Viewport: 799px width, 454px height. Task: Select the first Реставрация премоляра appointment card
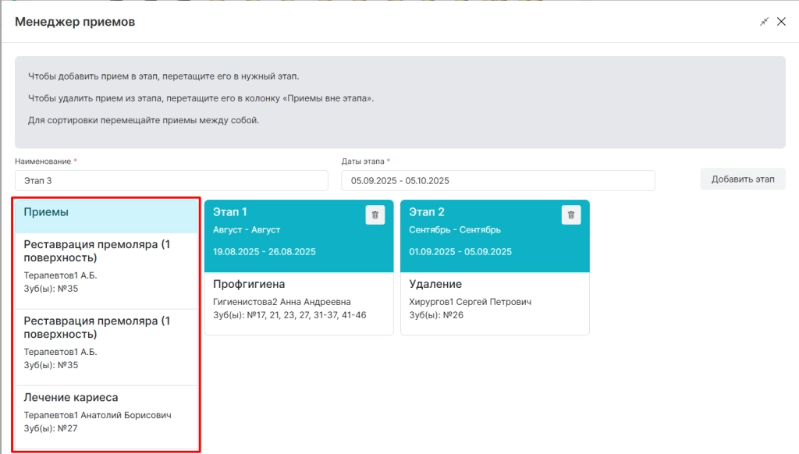click(106, 271)
